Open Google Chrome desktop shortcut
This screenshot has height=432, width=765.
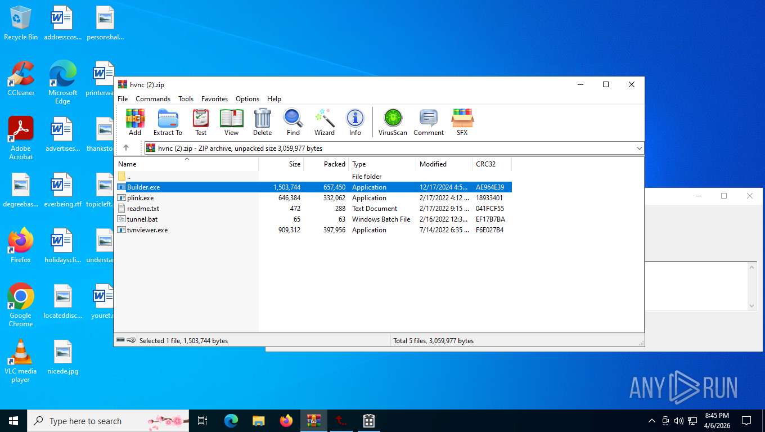click(x=21, y=305)
